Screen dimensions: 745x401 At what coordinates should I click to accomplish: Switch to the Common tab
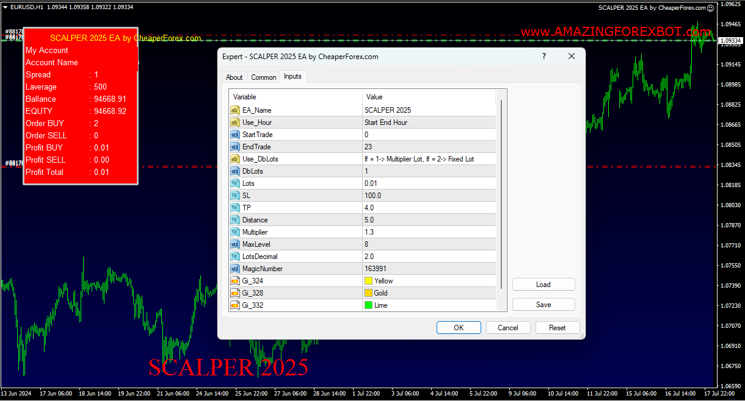(263, 77)
